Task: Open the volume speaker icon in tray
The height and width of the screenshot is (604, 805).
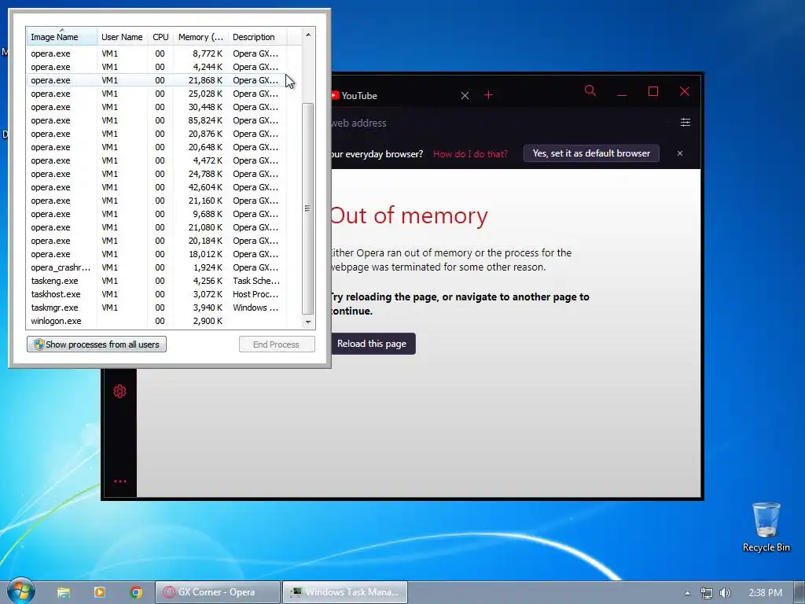Action: (x=725, y=593)
